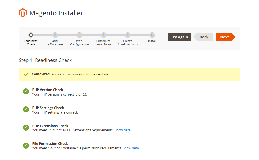Proceed with the Next button

pyautogui.click(x=225, y=37)
